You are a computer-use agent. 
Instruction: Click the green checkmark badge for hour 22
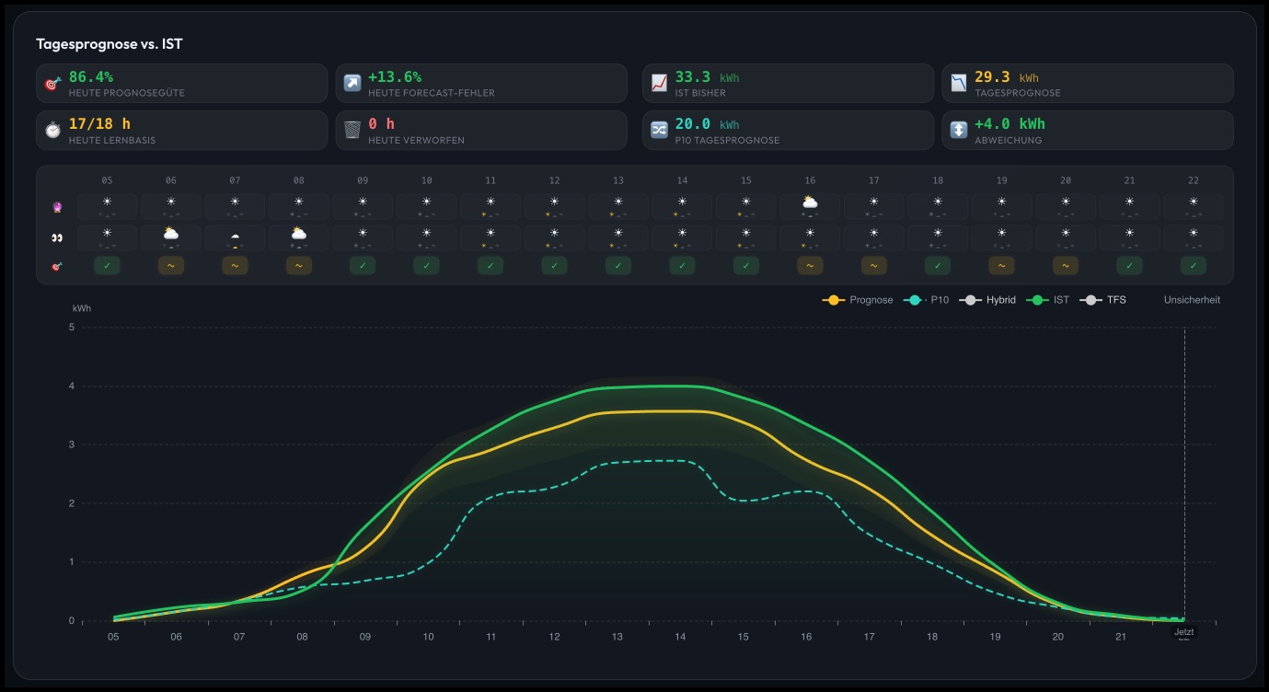1194,265
